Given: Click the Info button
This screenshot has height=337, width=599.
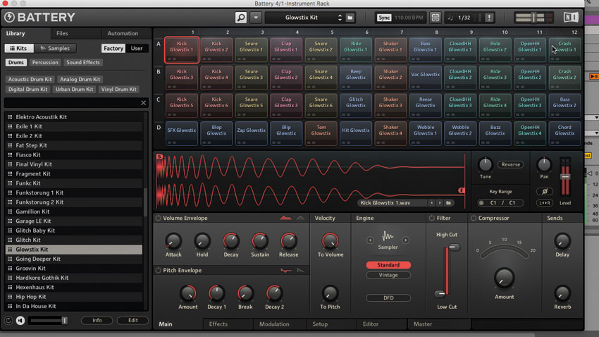Looking at the screenshot, I should pyautogui.click(x=97, y=320).
